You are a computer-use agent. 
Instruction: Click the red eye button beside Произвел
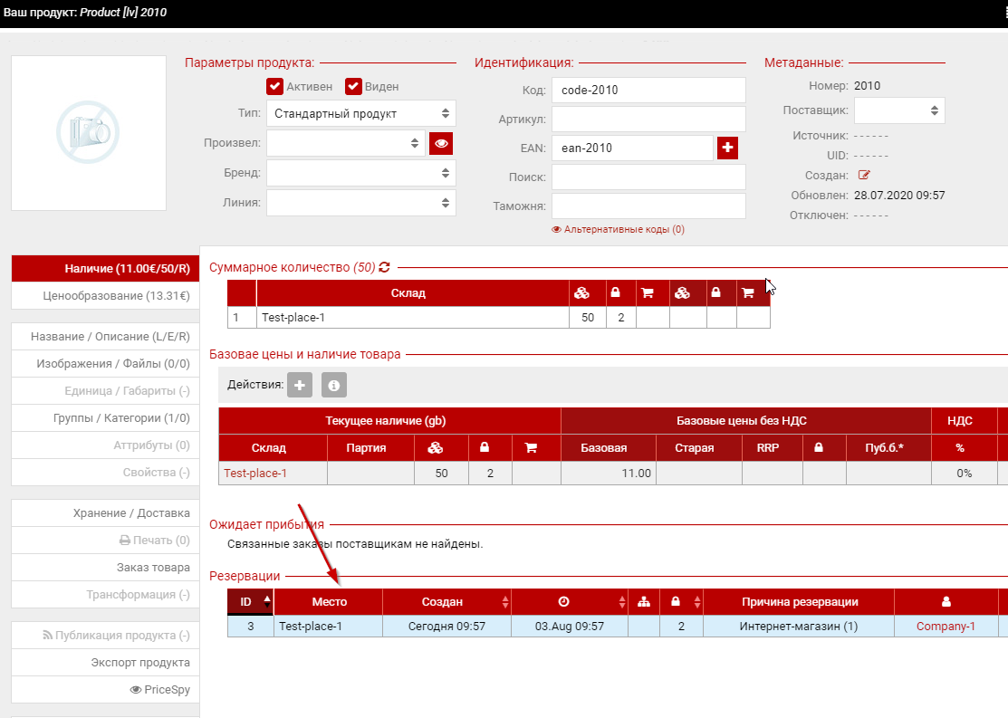click(x=440, y=143)
